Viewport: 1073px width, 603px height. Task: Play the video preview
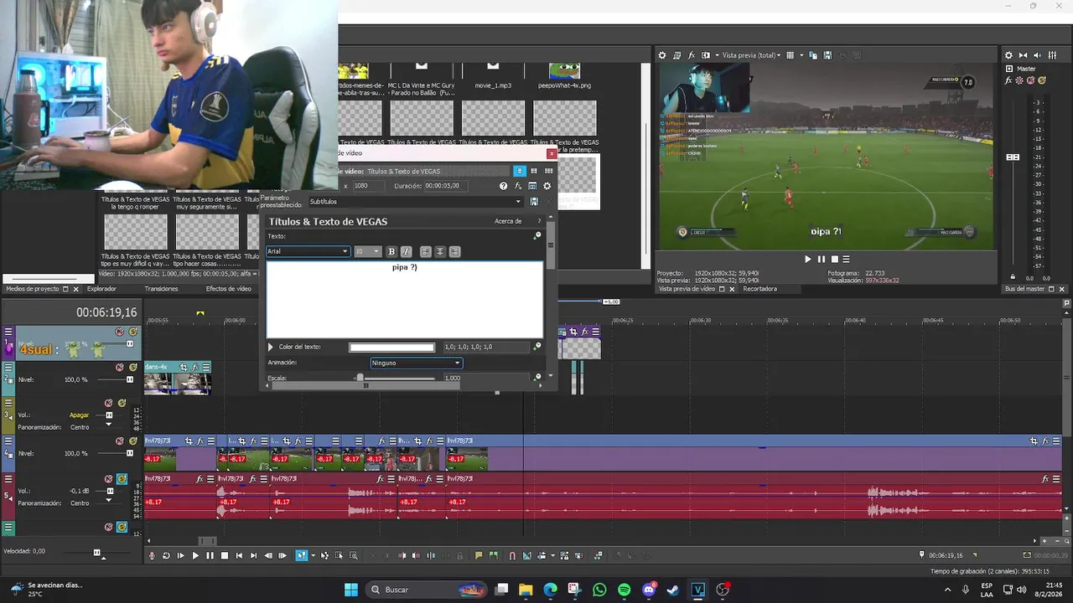tap(808, 260)
